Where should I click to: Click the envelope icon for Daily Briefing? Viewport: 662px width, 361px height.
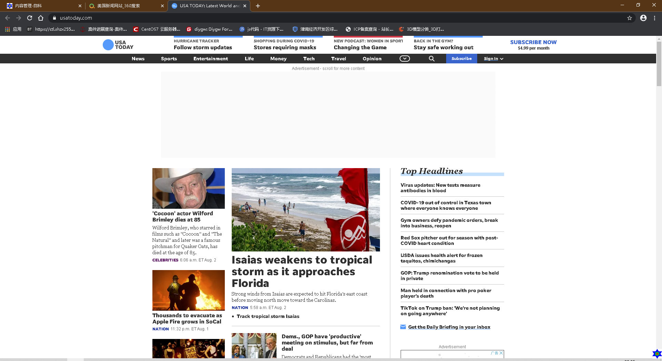[x=403, y=327]
